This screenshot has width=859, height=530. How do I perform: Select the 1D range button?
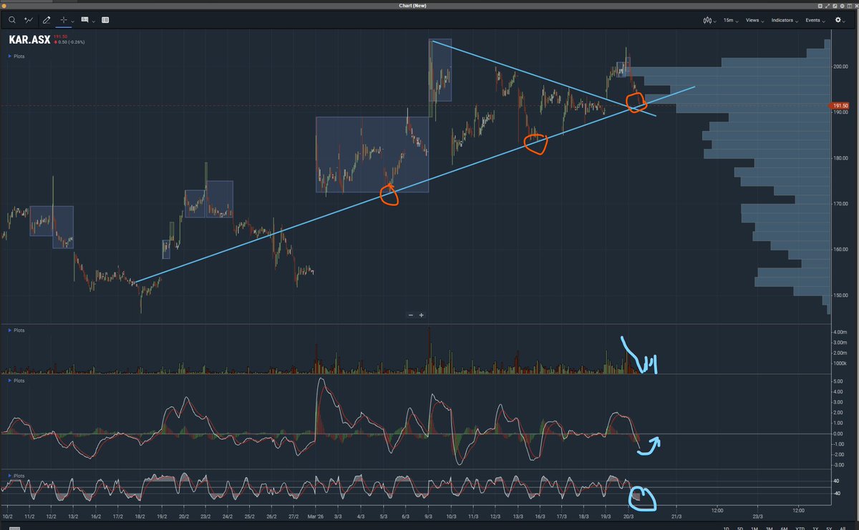pos(726,527)
